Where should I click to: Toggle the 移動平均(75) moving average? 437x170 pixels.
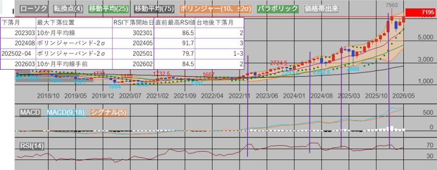tap(154, 9)
